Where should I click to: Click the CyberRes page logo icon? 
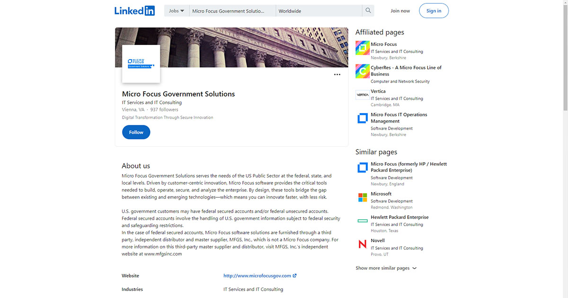363,71
